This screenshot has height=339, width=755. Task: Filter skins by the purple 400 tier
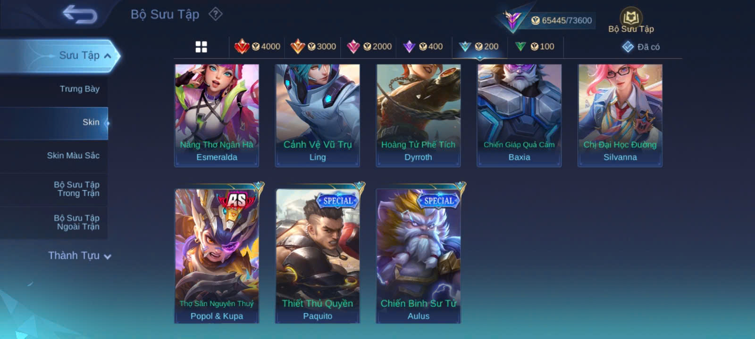[x=423, y=47]
